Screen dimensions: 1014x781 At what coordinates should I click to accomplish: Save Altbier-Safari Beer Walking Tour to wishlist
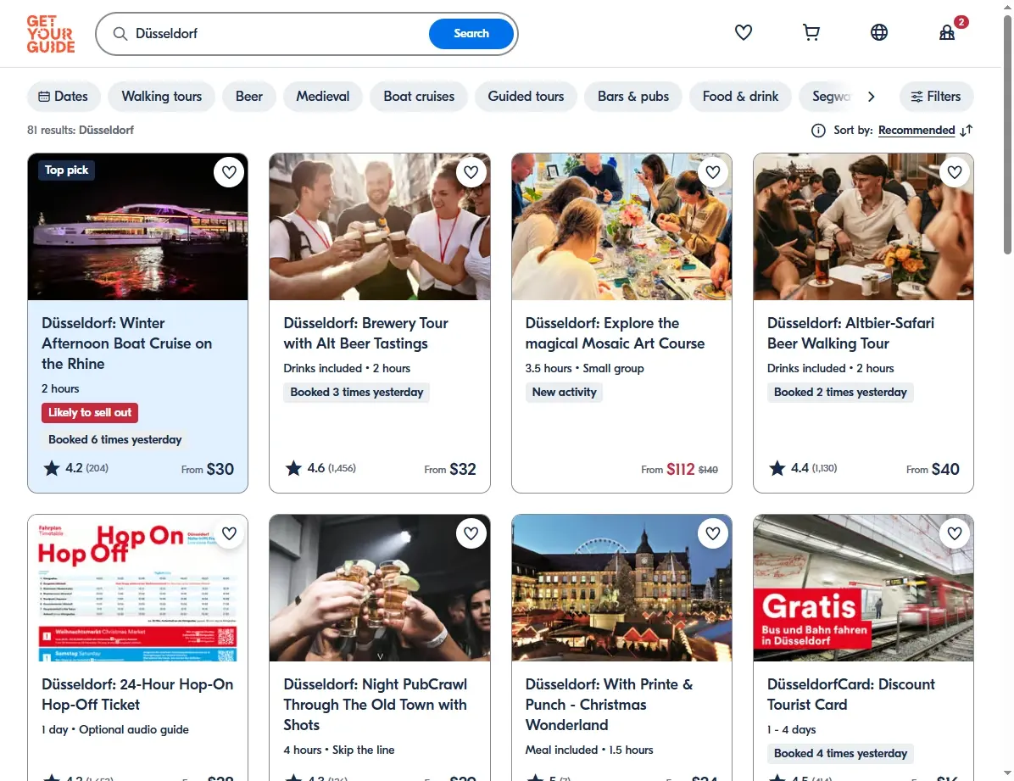click(x=955, y=172)
